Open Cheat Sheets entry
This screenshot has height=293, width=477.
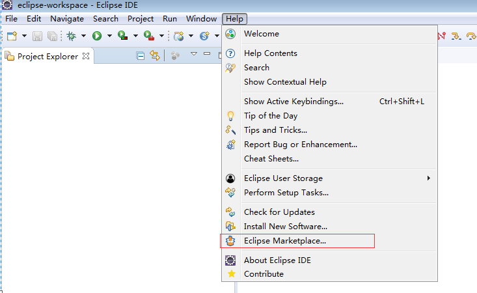click(329, 158)
